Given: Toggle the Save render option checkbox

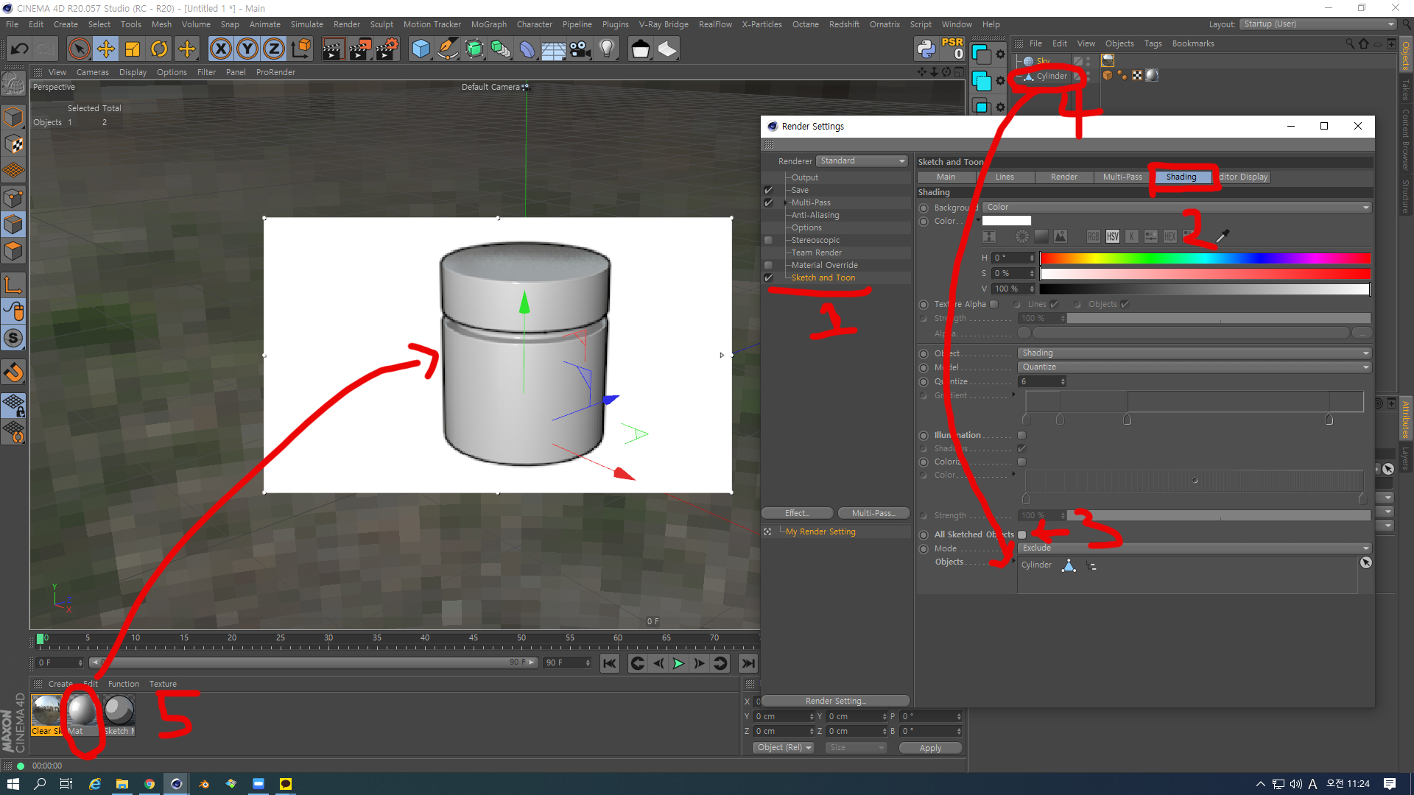Looking at the screenshot, I should (x=768, y=190).
